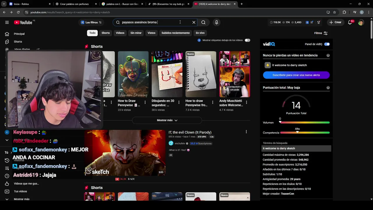Open the IT evil Clown video thumbnail
This screenshot has width=373, height=210.
click(125, 153)
